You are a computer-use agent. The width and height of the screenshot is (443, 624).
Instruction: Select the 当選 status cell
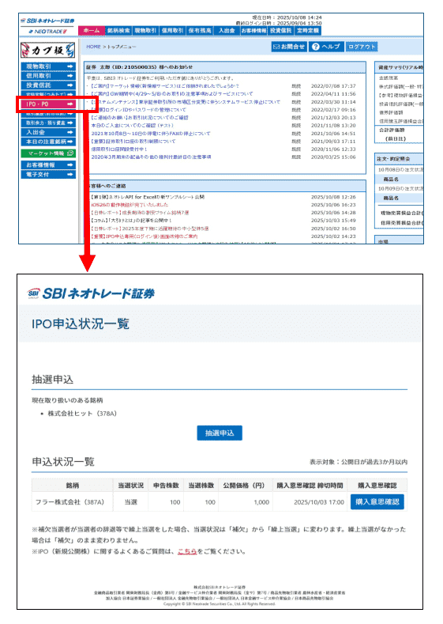(131, 502)
